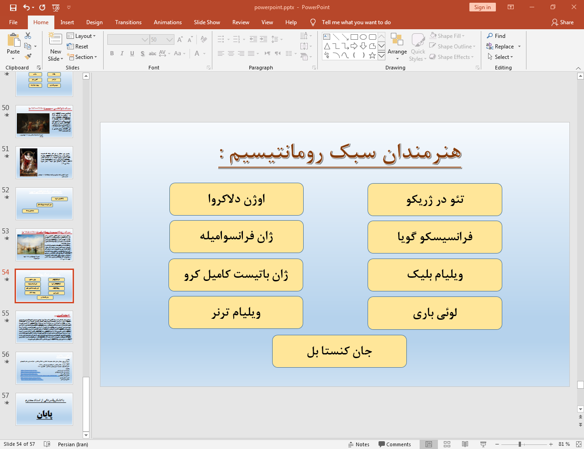The image size is (584, 449).
Task: Click the Redo/Repeat icon in Quick Access
Action: (x=42, y=7)
